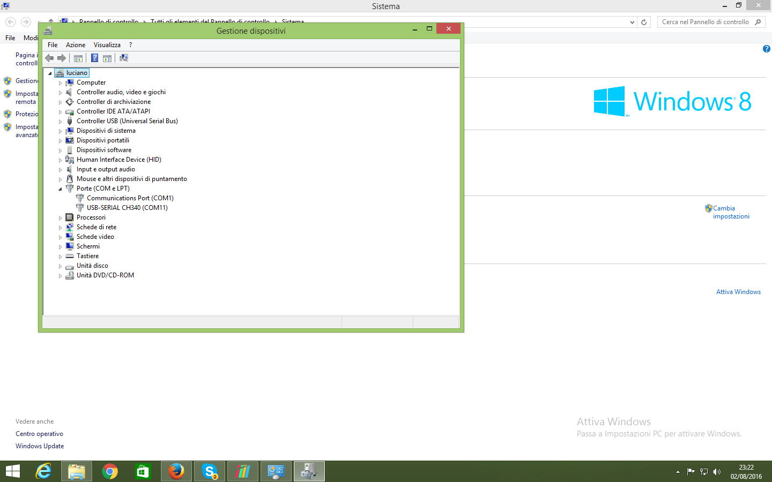Open the File menu in Gestione dispositivi
Screen dimensions: 772x482
(x=53, y=45)
